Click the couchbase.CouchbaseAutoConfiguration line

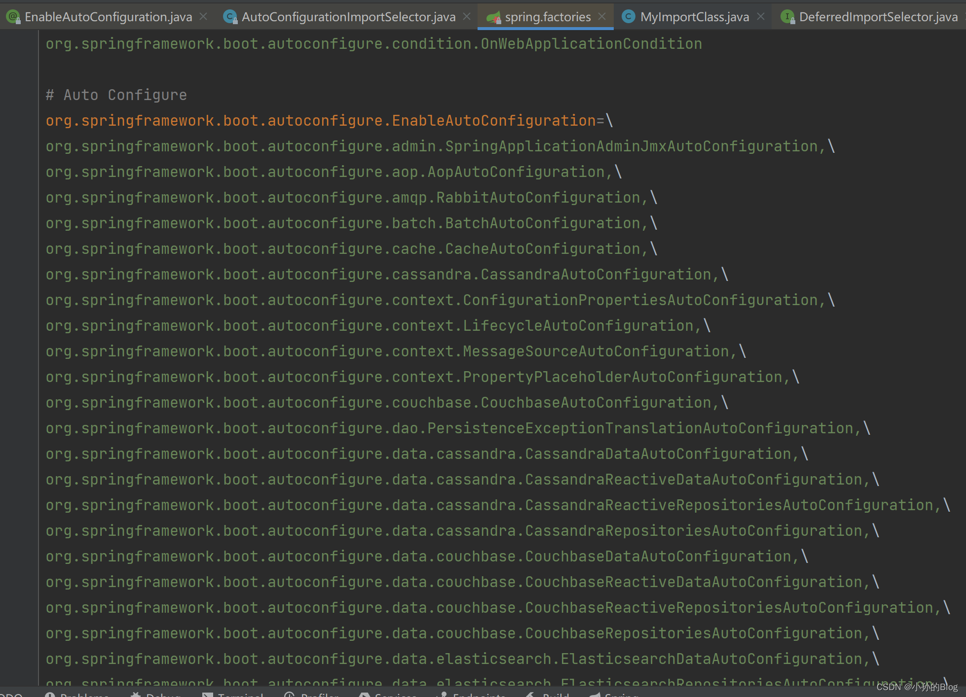[x=387, y=403]
